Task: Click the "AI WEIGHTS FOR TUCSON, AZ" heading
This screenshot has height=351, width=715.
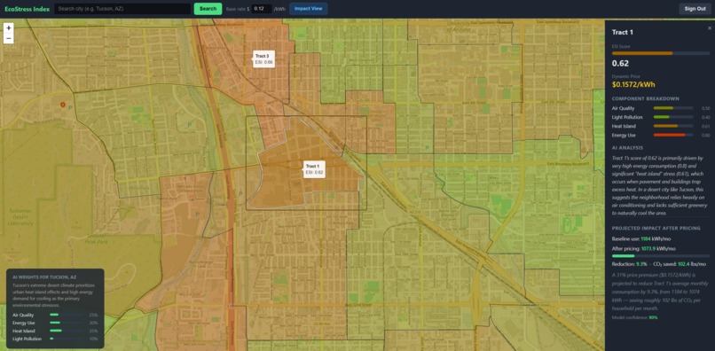Action: point(44,277)
